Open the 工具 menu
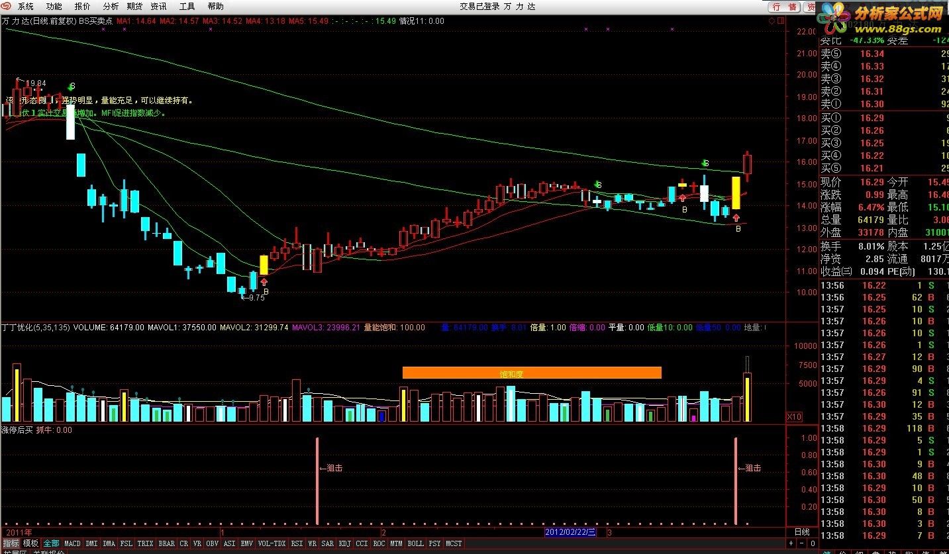 (187, 7)
